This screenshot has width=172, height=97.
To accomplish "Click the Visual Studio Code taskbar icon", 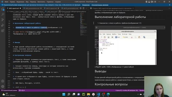I will (98, 94).
